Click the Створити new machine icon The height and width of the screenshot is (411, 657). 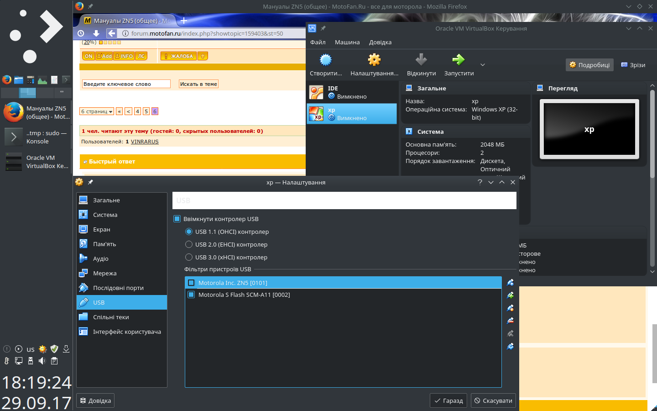click(326, 64)
